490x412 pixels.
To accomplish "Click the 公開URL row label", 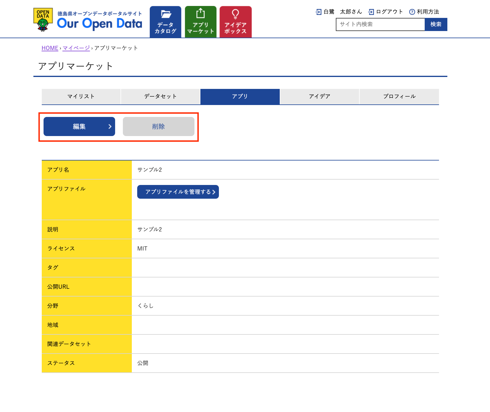I will (58, 287).
